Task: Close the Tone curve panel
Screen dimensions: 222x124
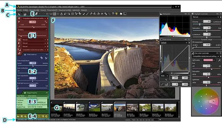Action: pyautogui.click(x=189, y=40)
